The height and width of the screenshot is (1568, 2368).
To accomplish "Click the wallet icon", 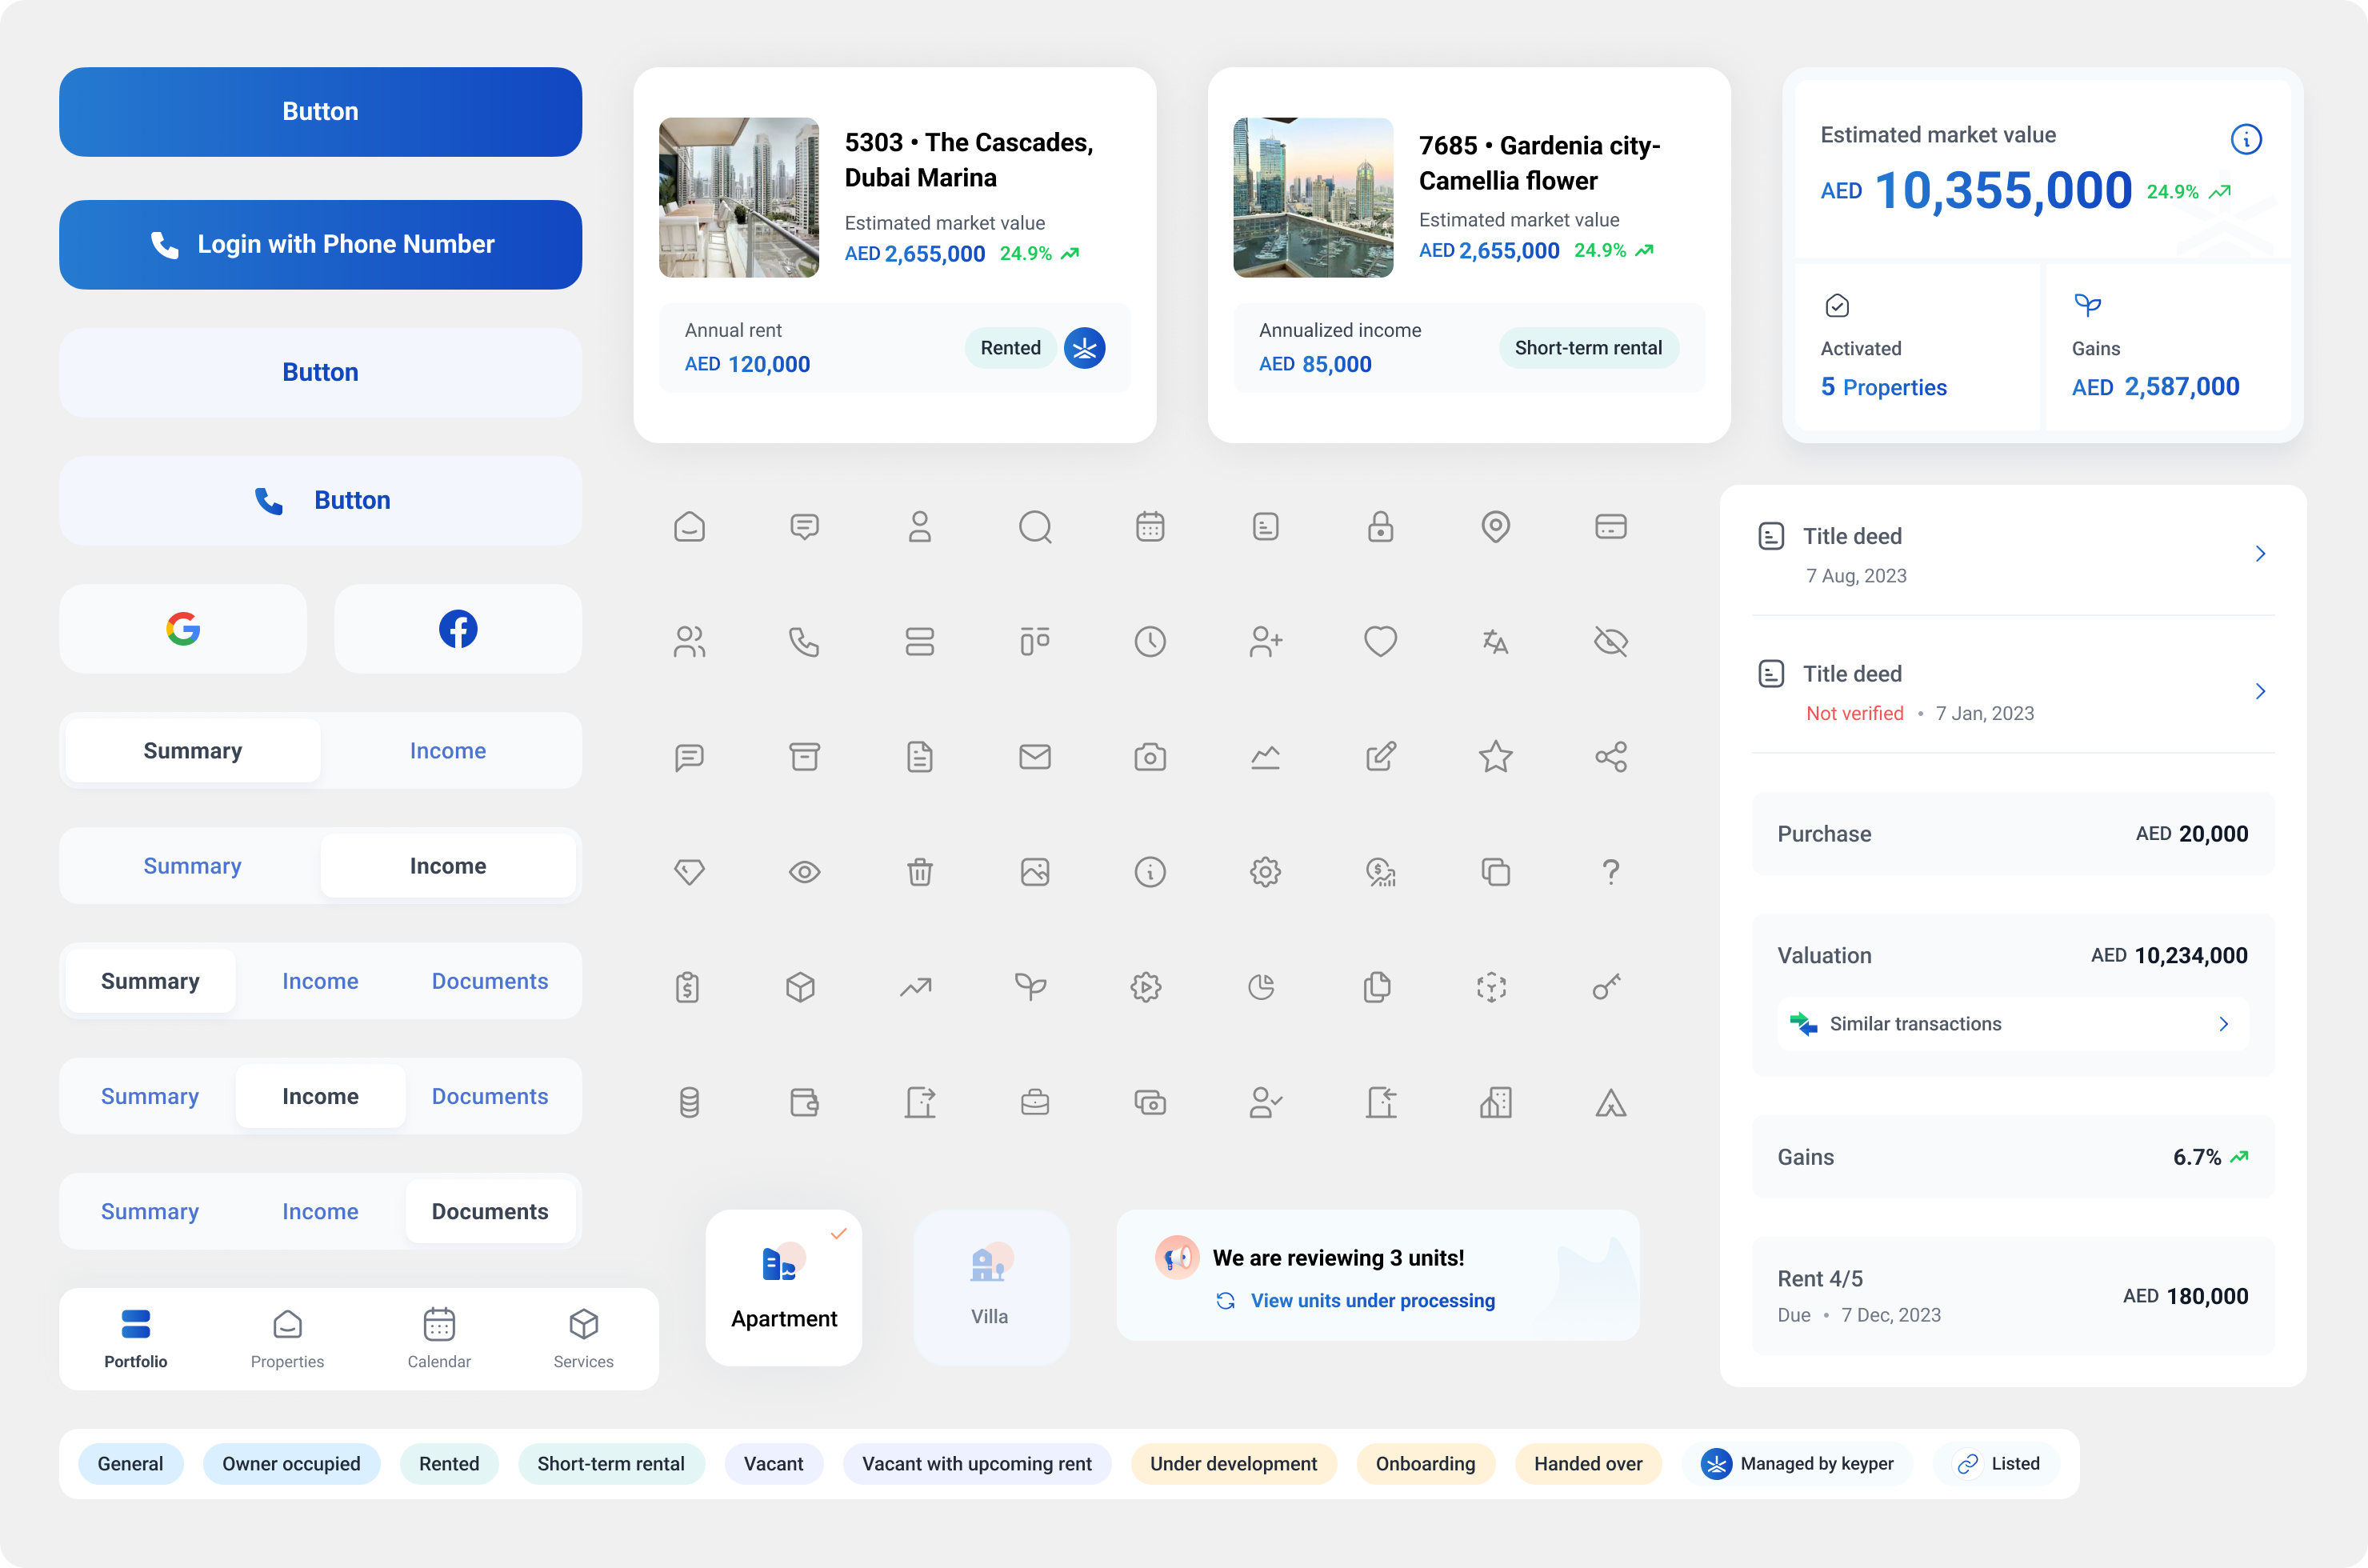I will (x=805, y=1103).
